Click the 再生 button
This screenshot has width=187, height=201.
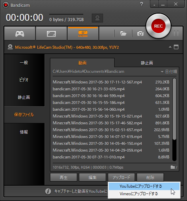click(64, 177)
